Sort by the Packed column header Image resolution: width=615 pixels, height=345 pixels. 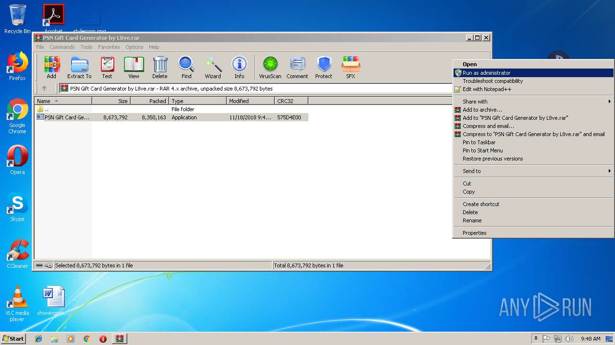[x=149, y=101]
